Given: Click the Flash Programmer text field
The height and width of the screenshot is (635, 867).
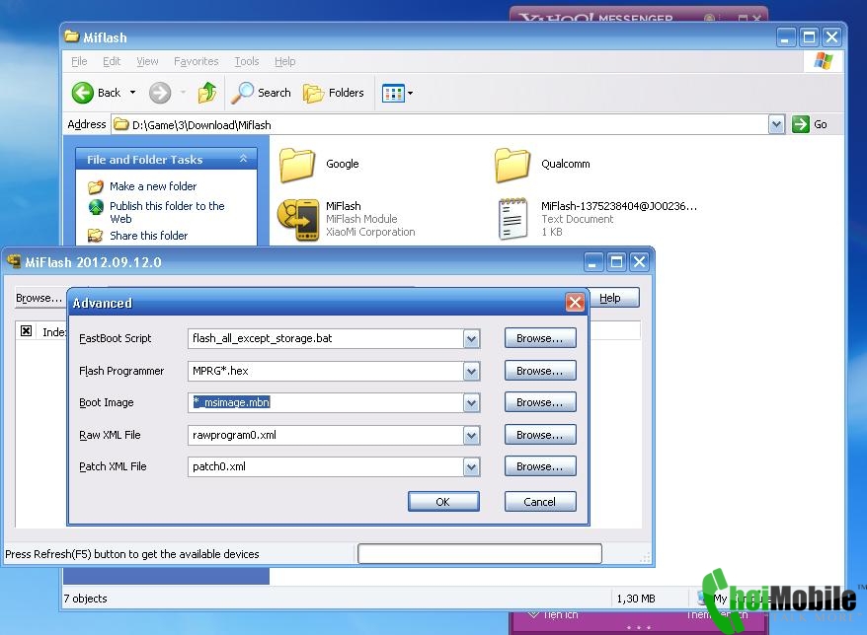Looking at the screenshot, I should tap(326, 371).
